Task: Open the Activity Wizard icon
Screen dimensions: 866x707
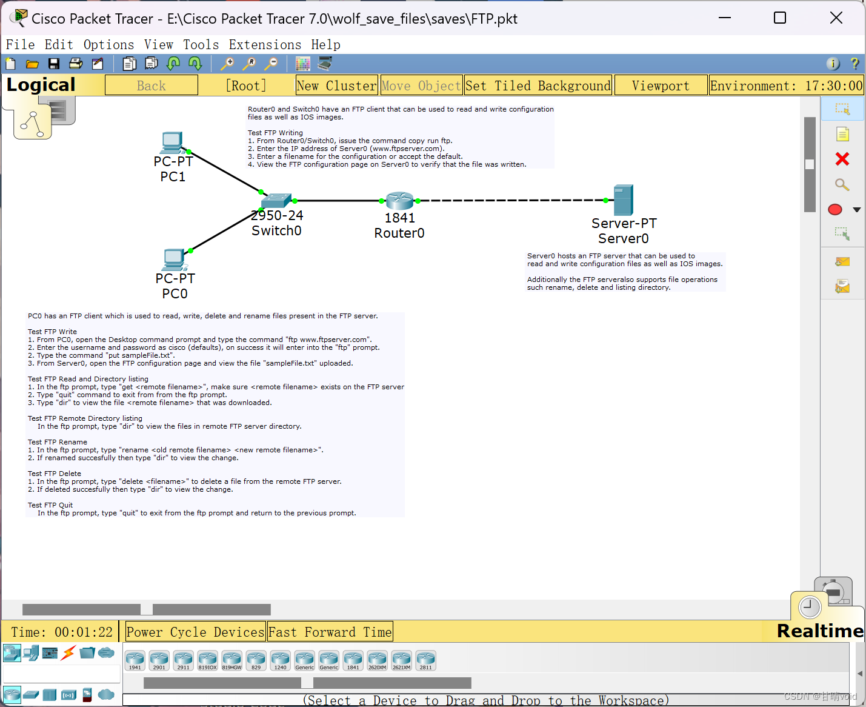Action: (98, 64)
